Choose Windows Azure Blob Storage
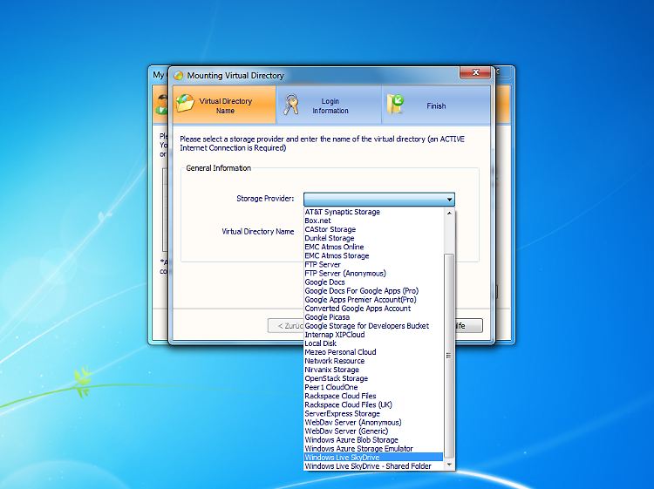 [x=351, y=440]
